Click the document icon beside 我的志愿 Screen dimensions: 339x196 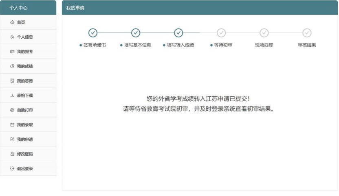(x=12, y=81)
